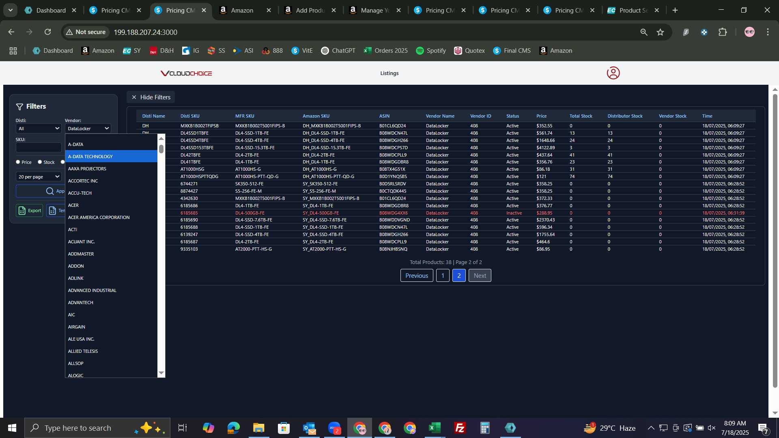The height and width of the screenshot is (438, 779).
Task: Click the Windows taskbar search box
Action: [97, 428]
